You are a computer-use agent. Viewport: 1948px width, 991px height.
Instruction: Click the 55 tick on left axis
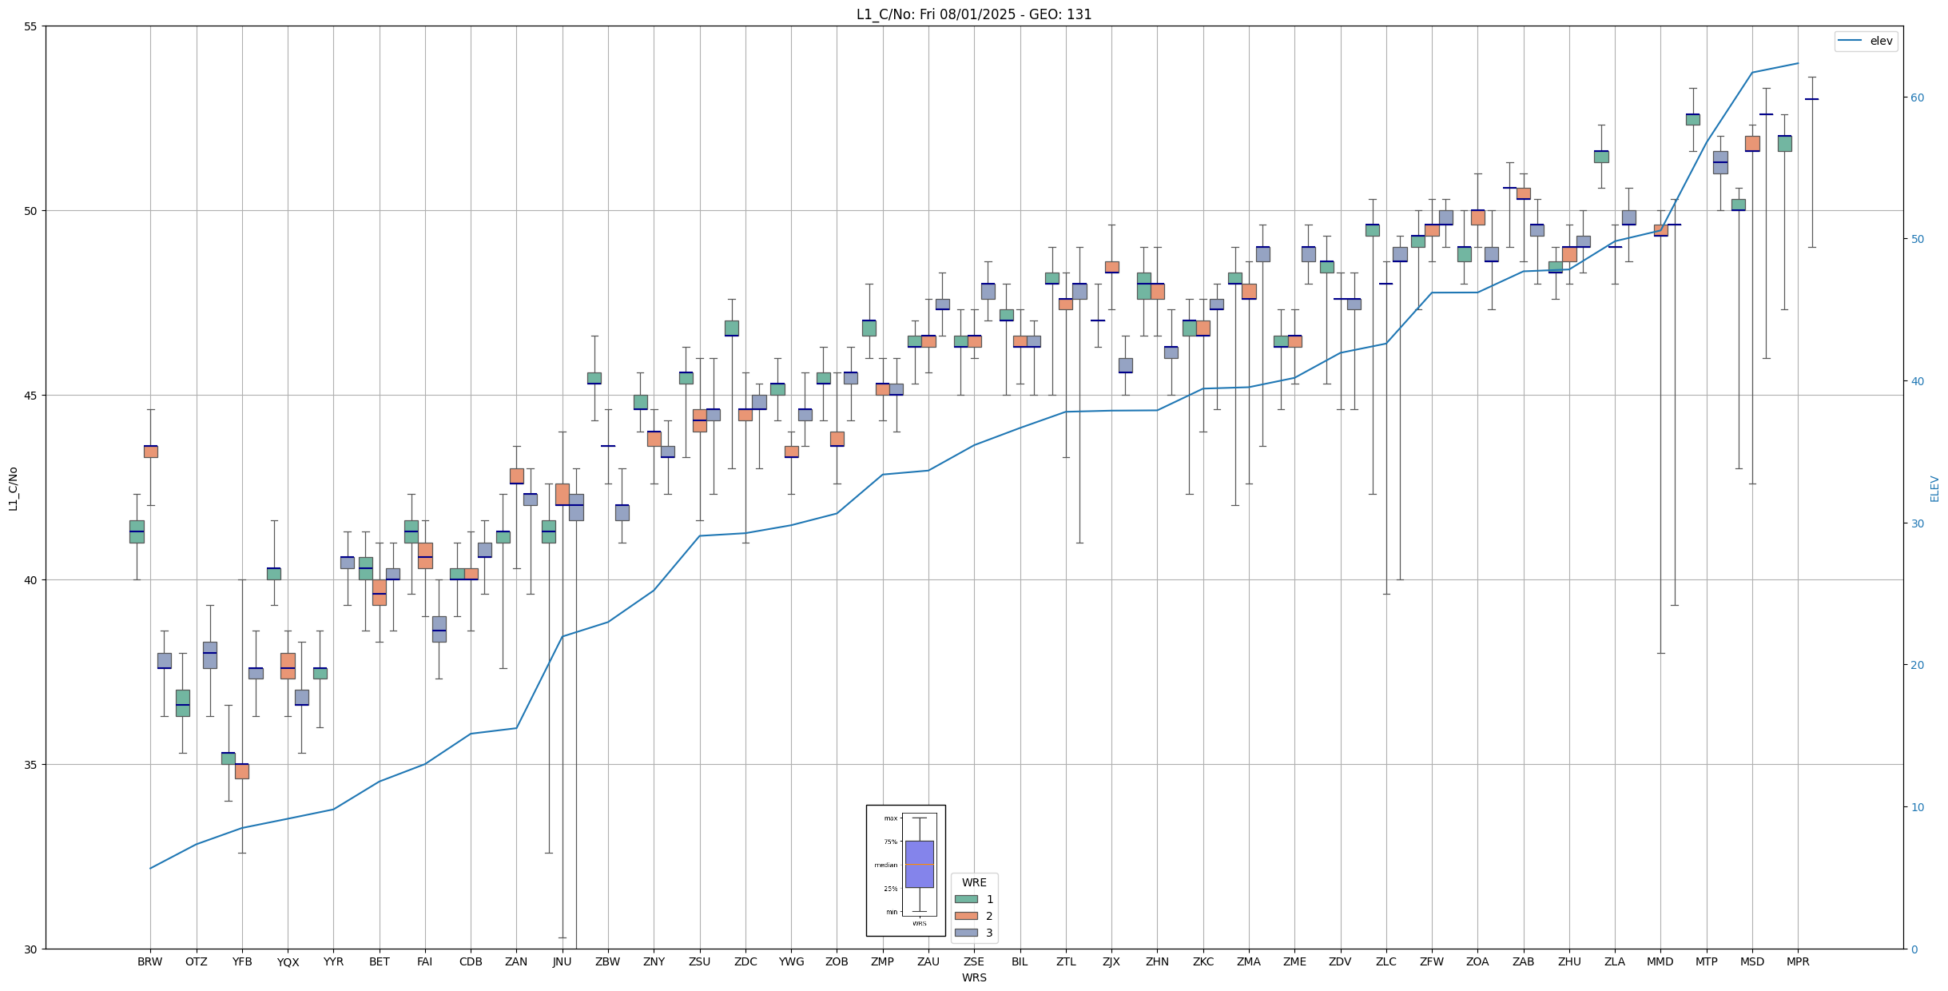pos(31,26)
